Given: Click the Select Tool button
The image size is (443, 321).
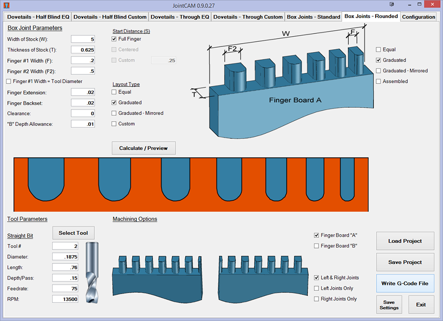Looking at the screenshot, I should [x=73, y=233].
